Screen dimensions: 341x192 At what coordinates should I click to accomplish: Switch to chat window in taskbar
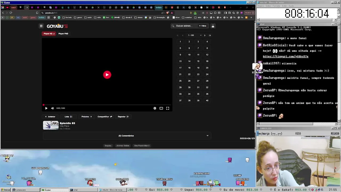[x=83, y=190]
